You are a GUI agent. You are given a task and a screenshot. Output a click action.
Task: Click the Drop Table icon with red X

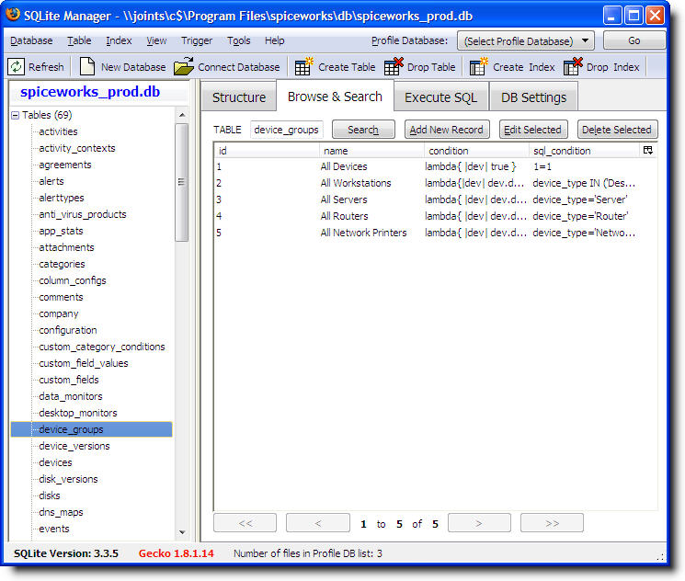394,66
